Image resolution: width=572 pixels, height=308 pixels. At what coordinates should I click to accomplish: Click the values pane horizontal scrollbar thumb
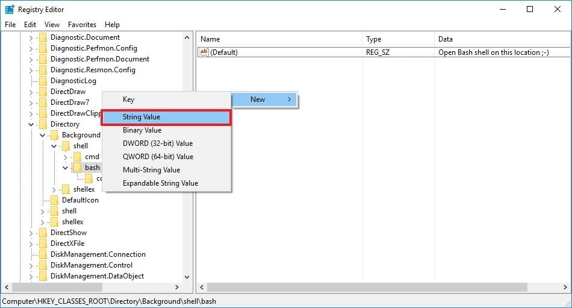[367, 287]
